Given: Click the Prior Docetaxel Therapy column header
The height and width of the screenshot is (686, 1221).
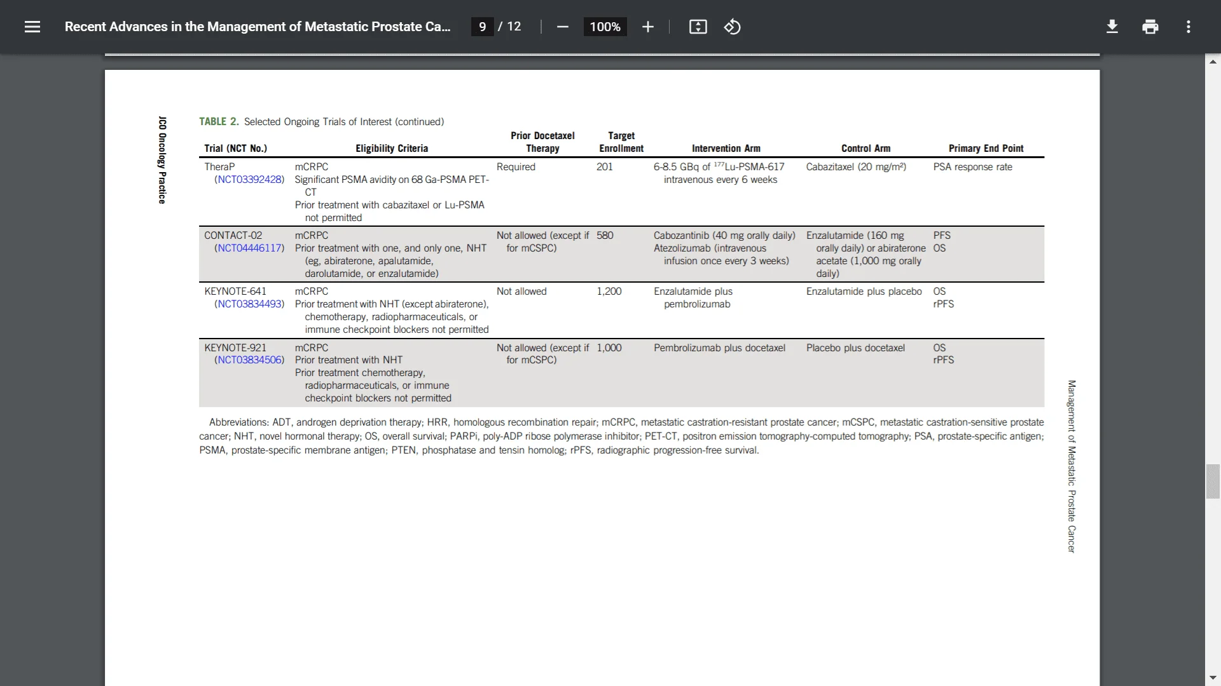Looking at the screenshot, I should pos(542,142).
